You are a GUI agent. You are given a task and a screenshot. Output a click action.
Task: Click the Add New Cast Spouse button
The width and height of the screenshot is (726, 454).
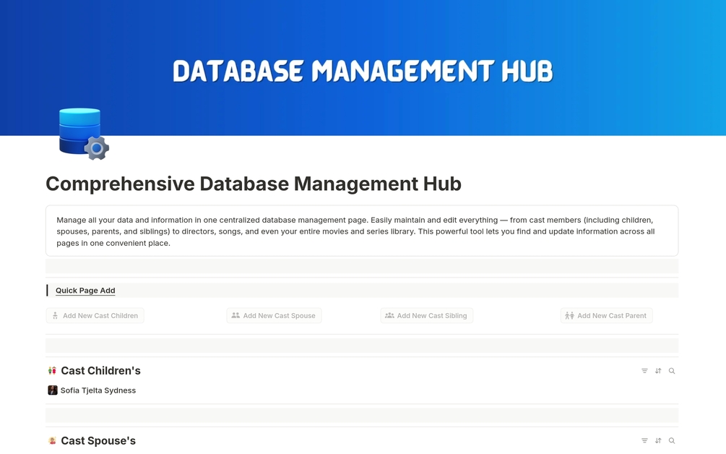point(274,315)
